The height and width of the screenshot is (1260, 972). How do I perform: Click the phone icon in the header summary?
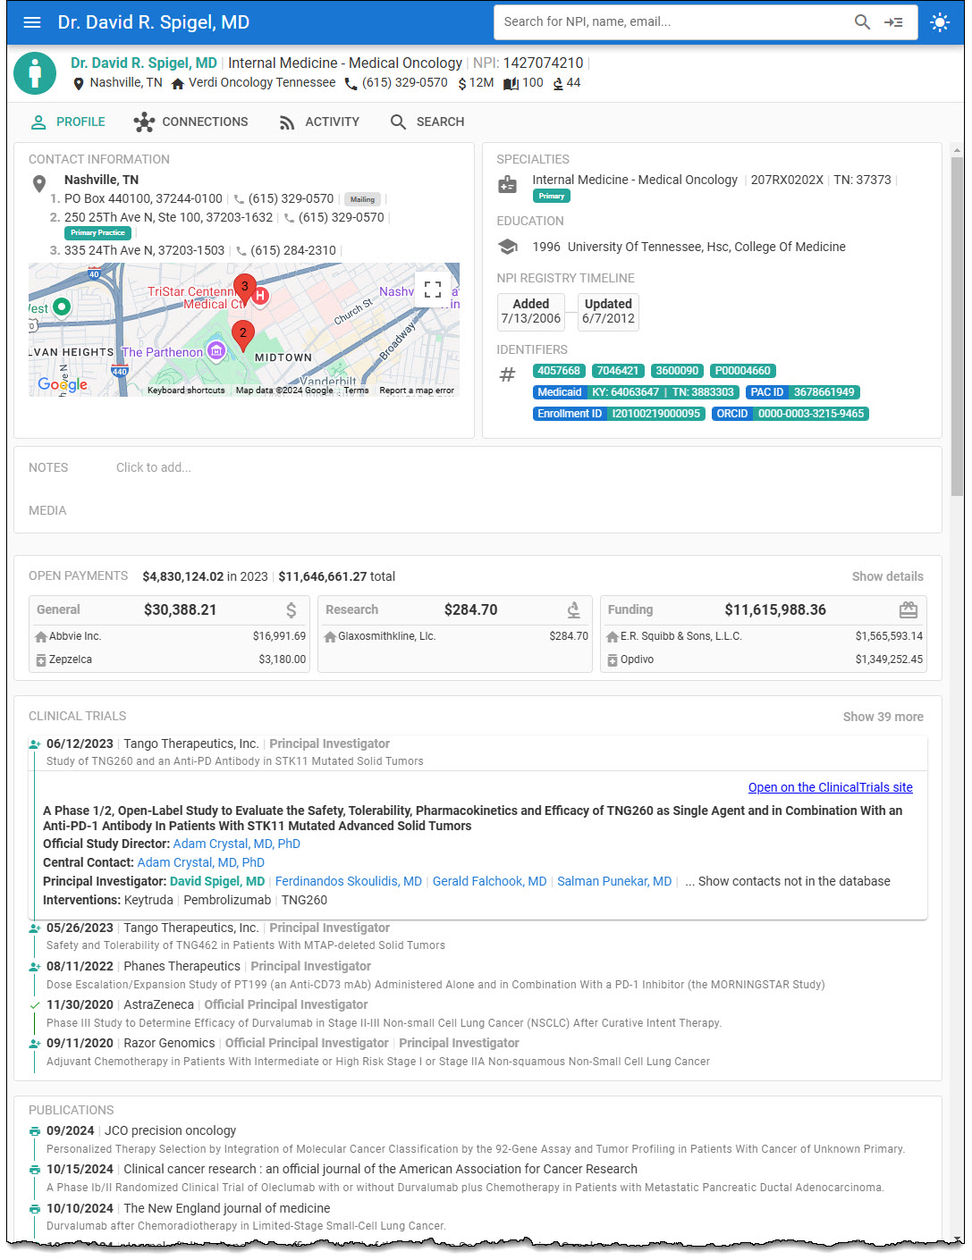[351, 83]
